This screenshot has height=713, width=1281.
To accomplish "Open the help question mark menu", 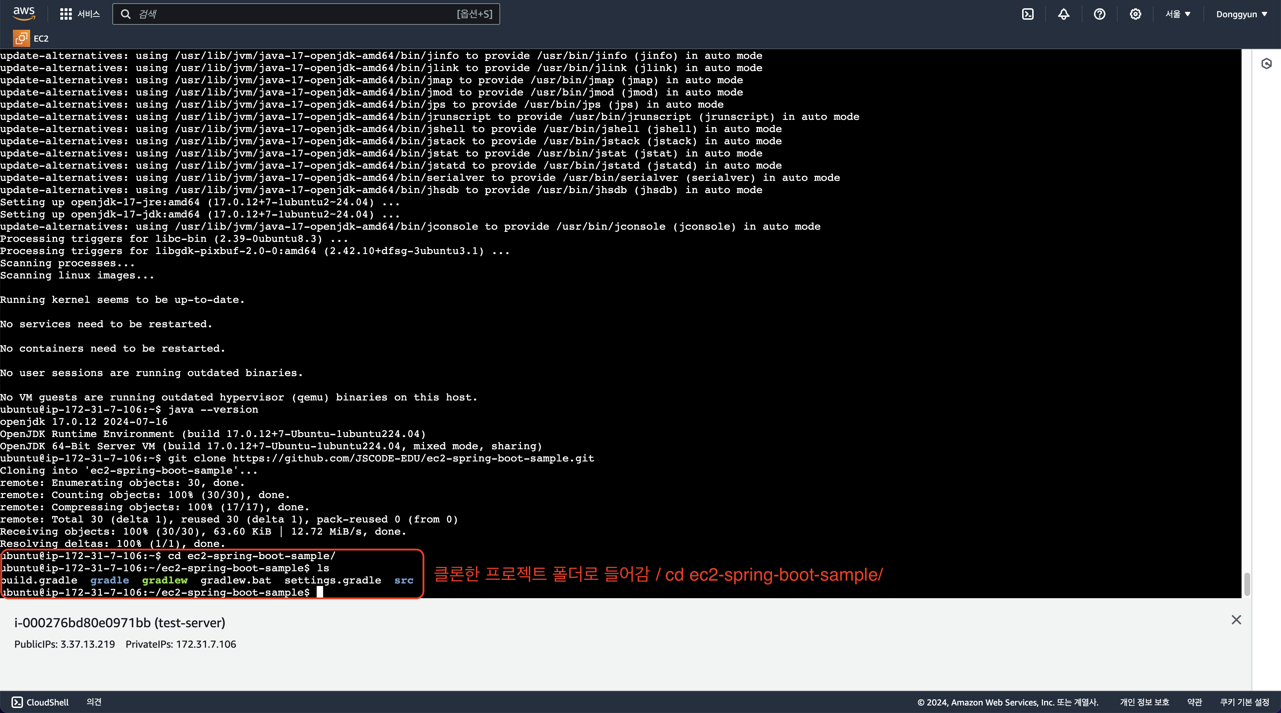I will point(1099,14).
